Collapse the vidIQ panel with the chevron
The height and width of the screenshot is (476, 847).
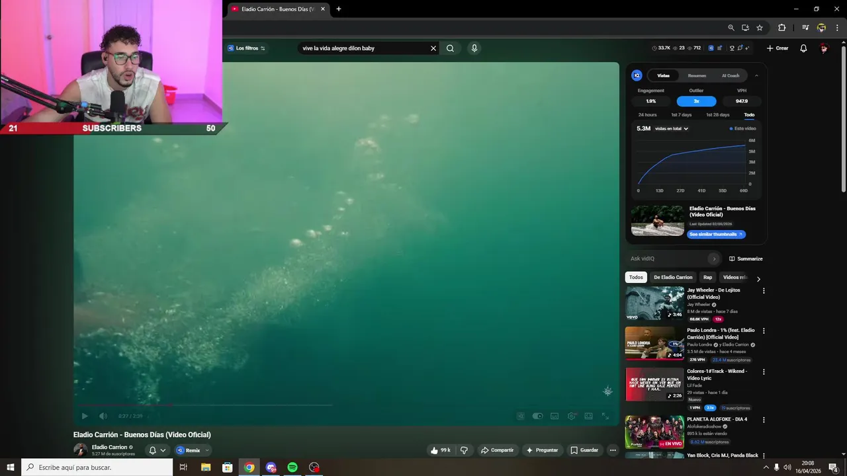(756, 75)
